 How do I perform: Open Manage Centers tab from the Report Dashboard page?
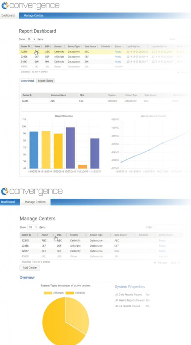tap(34, 15)
